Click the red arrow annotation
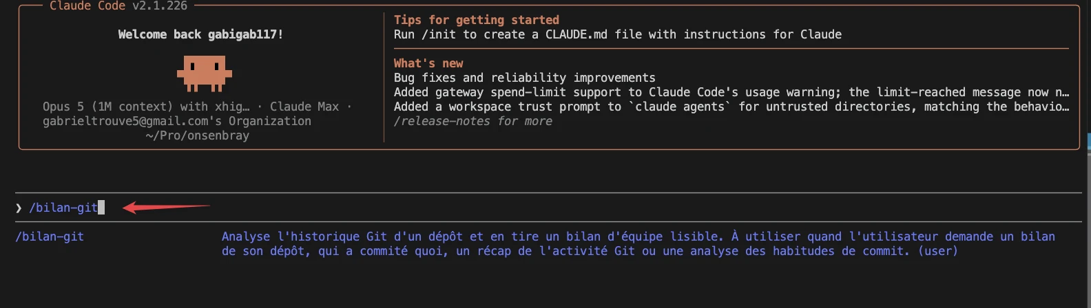The width and height of the screenshot is (1091, 308). tap(166, 207)
